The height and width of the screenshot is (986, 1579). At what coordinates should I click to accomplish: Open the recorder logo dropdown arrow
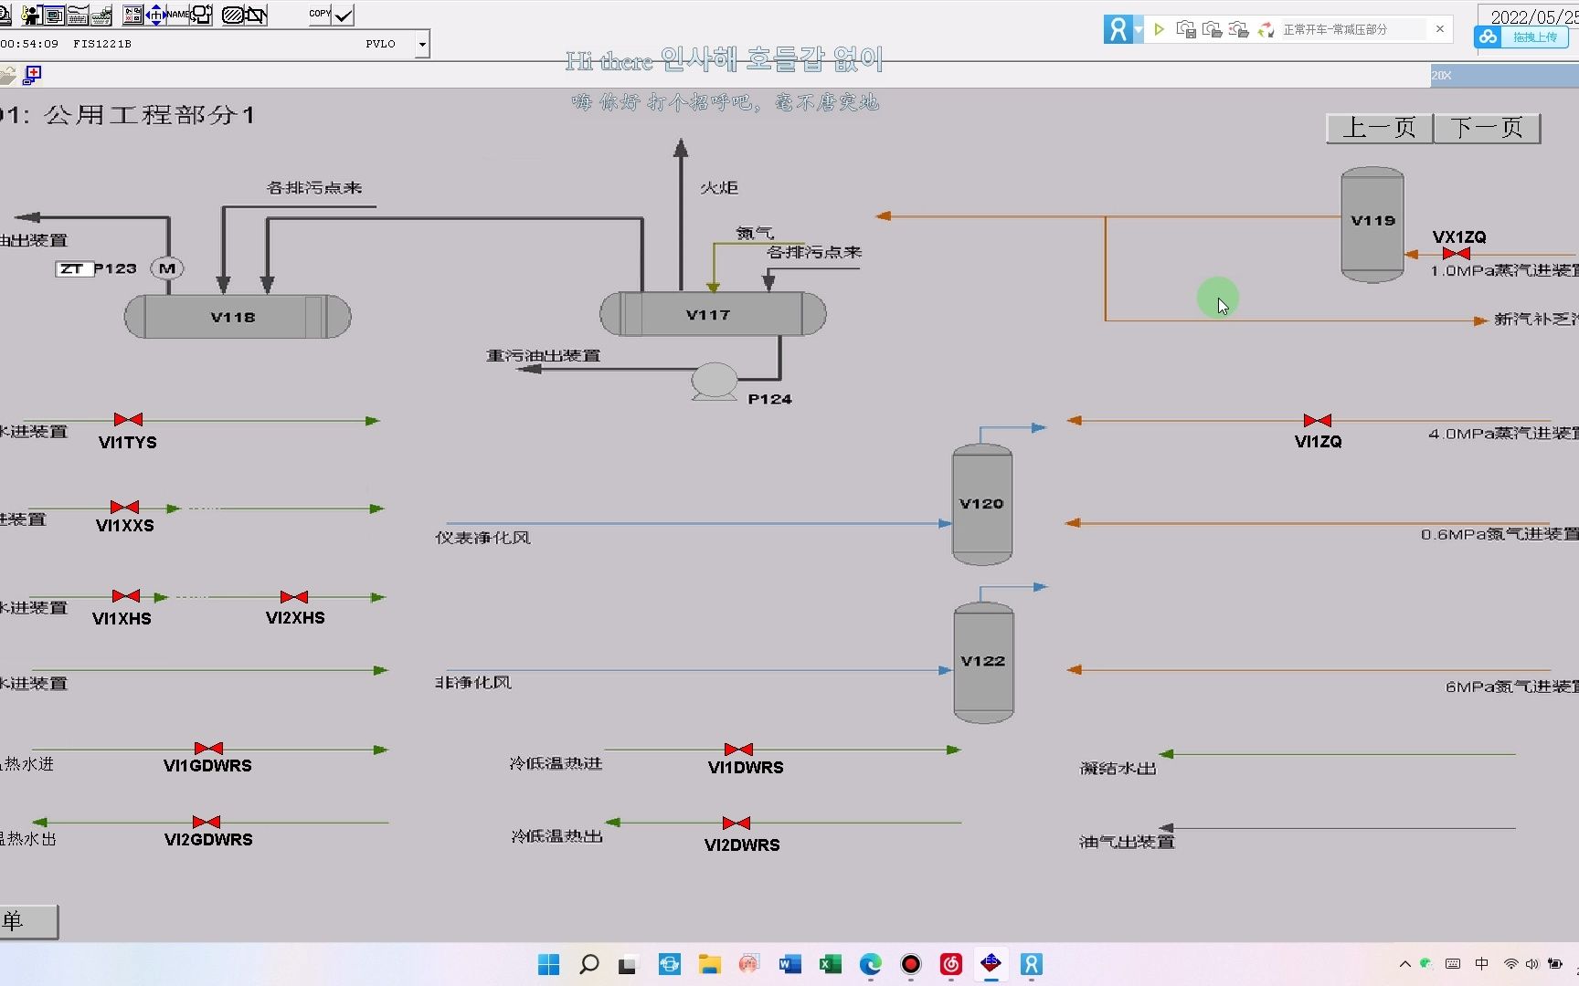[x=1139, y=29]
